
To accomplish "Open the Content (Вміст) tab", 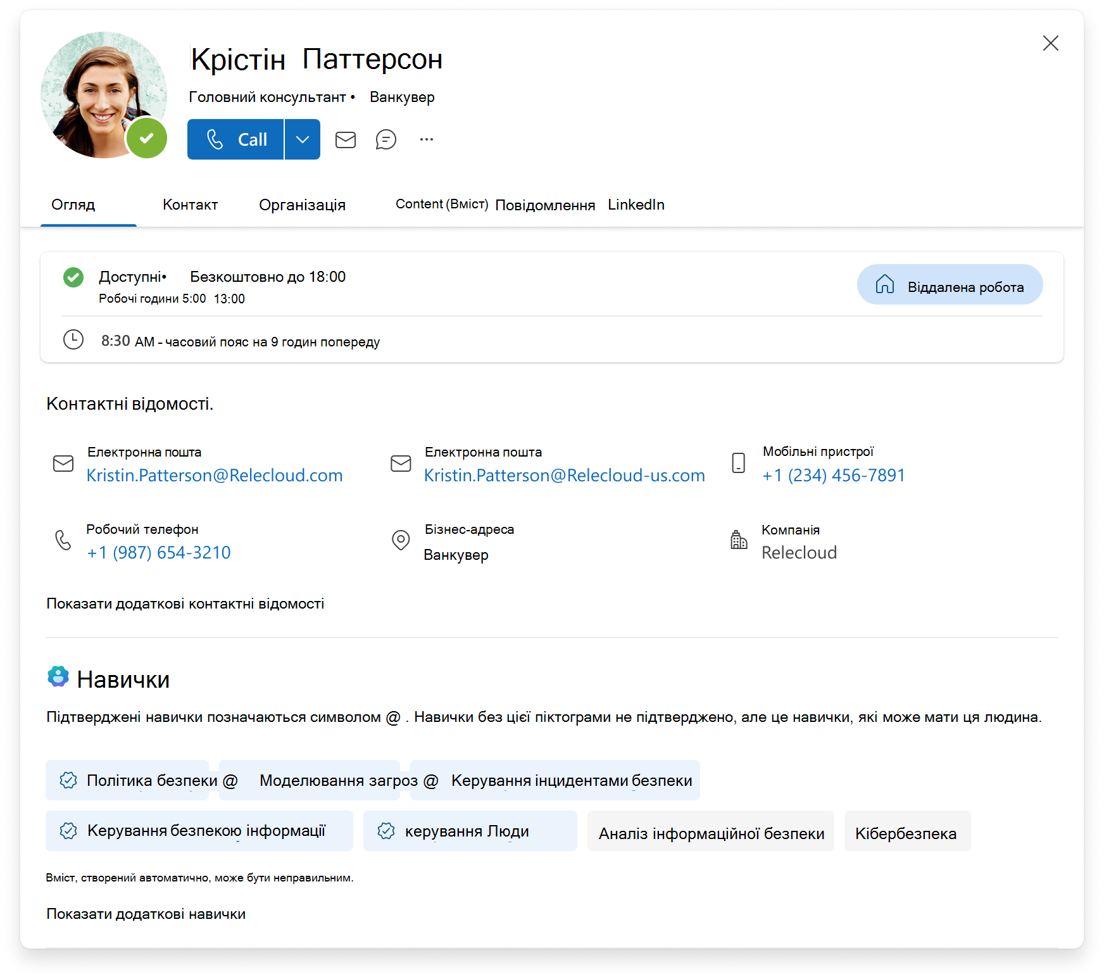I will point(442,204).
